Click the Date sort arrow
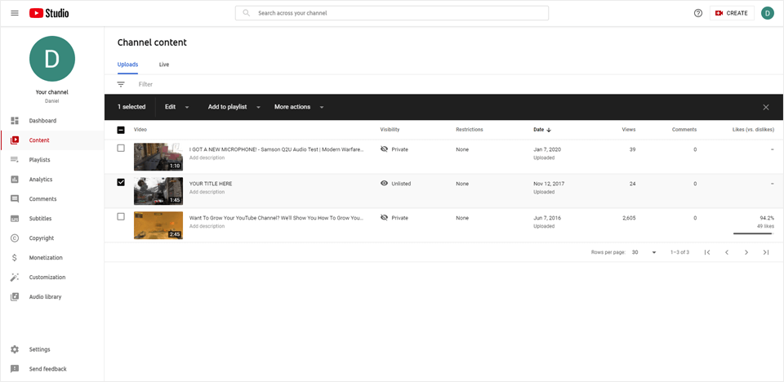 pyautogui.click(x=549, y=130)
